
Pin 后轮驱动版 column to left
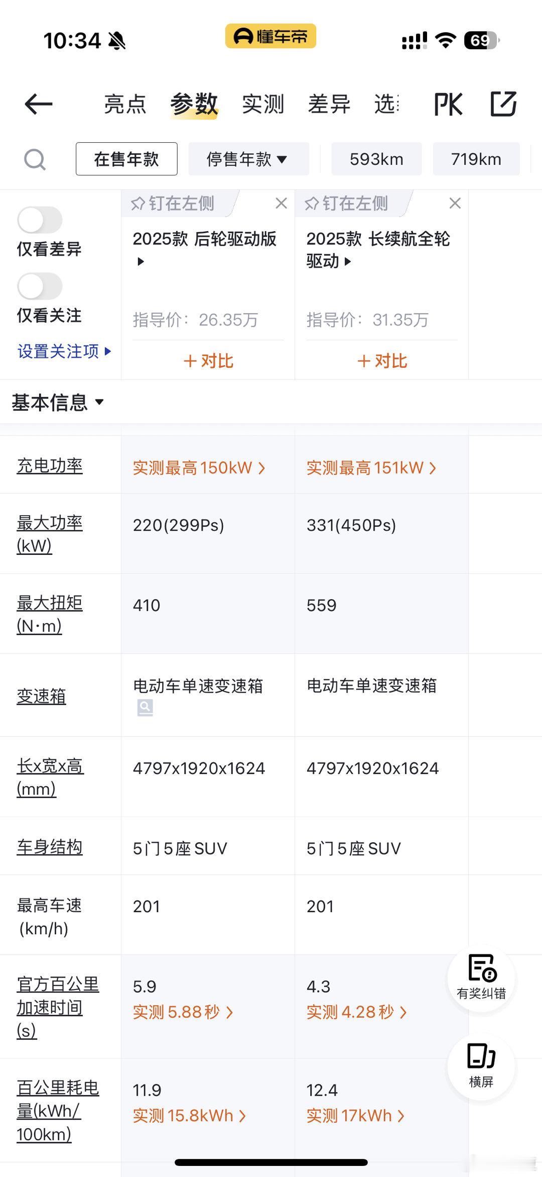(173, 203)
